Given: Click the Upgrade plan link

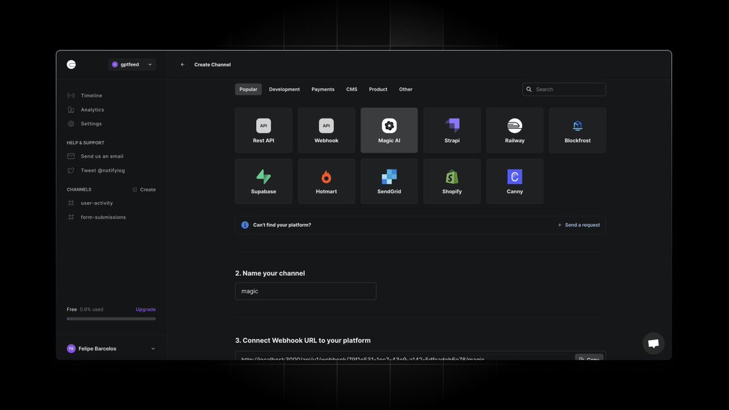Looking at the screenshot, I should [x=146, y=309].
